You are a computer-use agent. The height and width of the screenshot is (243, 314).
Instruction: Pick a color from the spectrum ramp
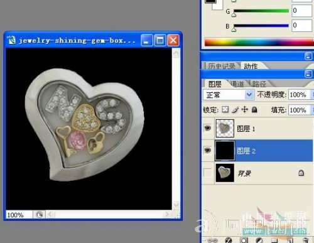(x=259, y=42)
